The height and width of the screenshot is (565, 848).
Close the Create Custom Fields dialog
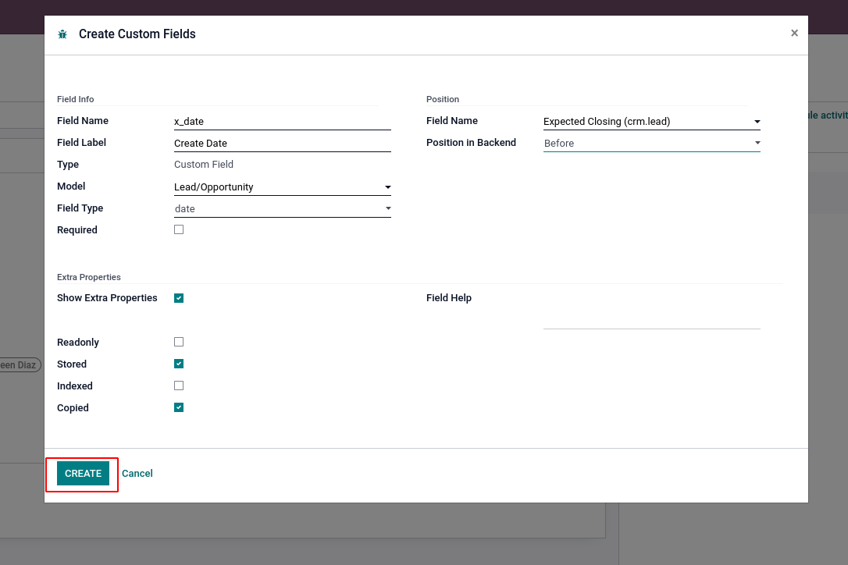click(794, 33)
